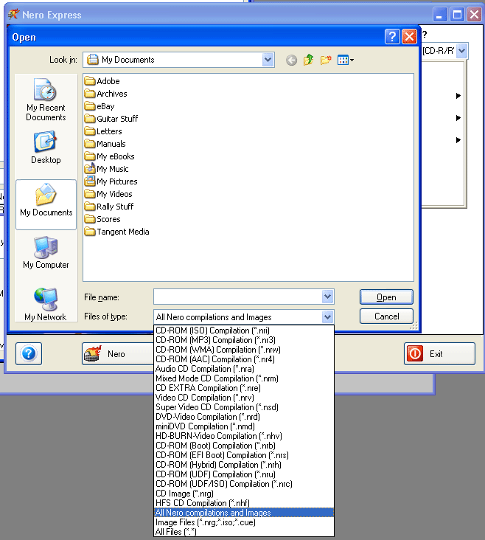Choose Image Files (*.nrg;*.iso;*.cue)
485x540 pixels.
[x=244, y=522]
